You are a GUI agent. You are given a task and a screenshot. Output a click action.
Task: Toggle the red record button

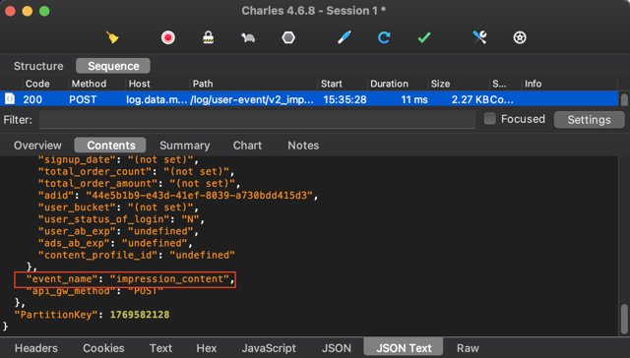point(168,37)
